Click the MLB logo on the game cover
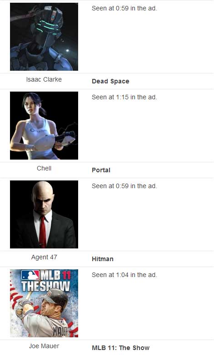The height and width of the screenshot is (355, 214). (30, 275)
